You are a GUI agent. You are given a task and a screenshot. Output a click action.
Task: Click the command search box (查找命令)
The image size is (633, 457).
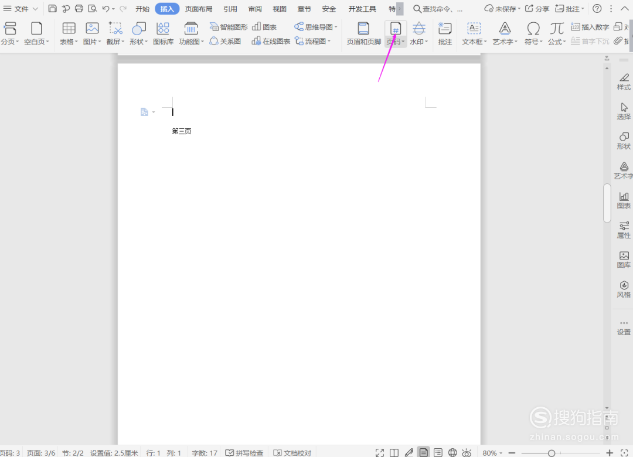point(438,8)
